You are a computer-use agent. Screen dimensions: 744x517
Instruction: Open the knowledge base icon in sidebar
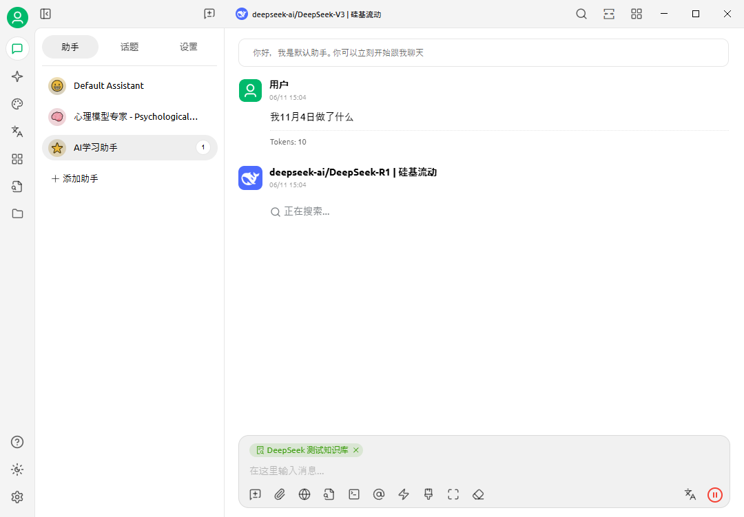coord(17,187)
